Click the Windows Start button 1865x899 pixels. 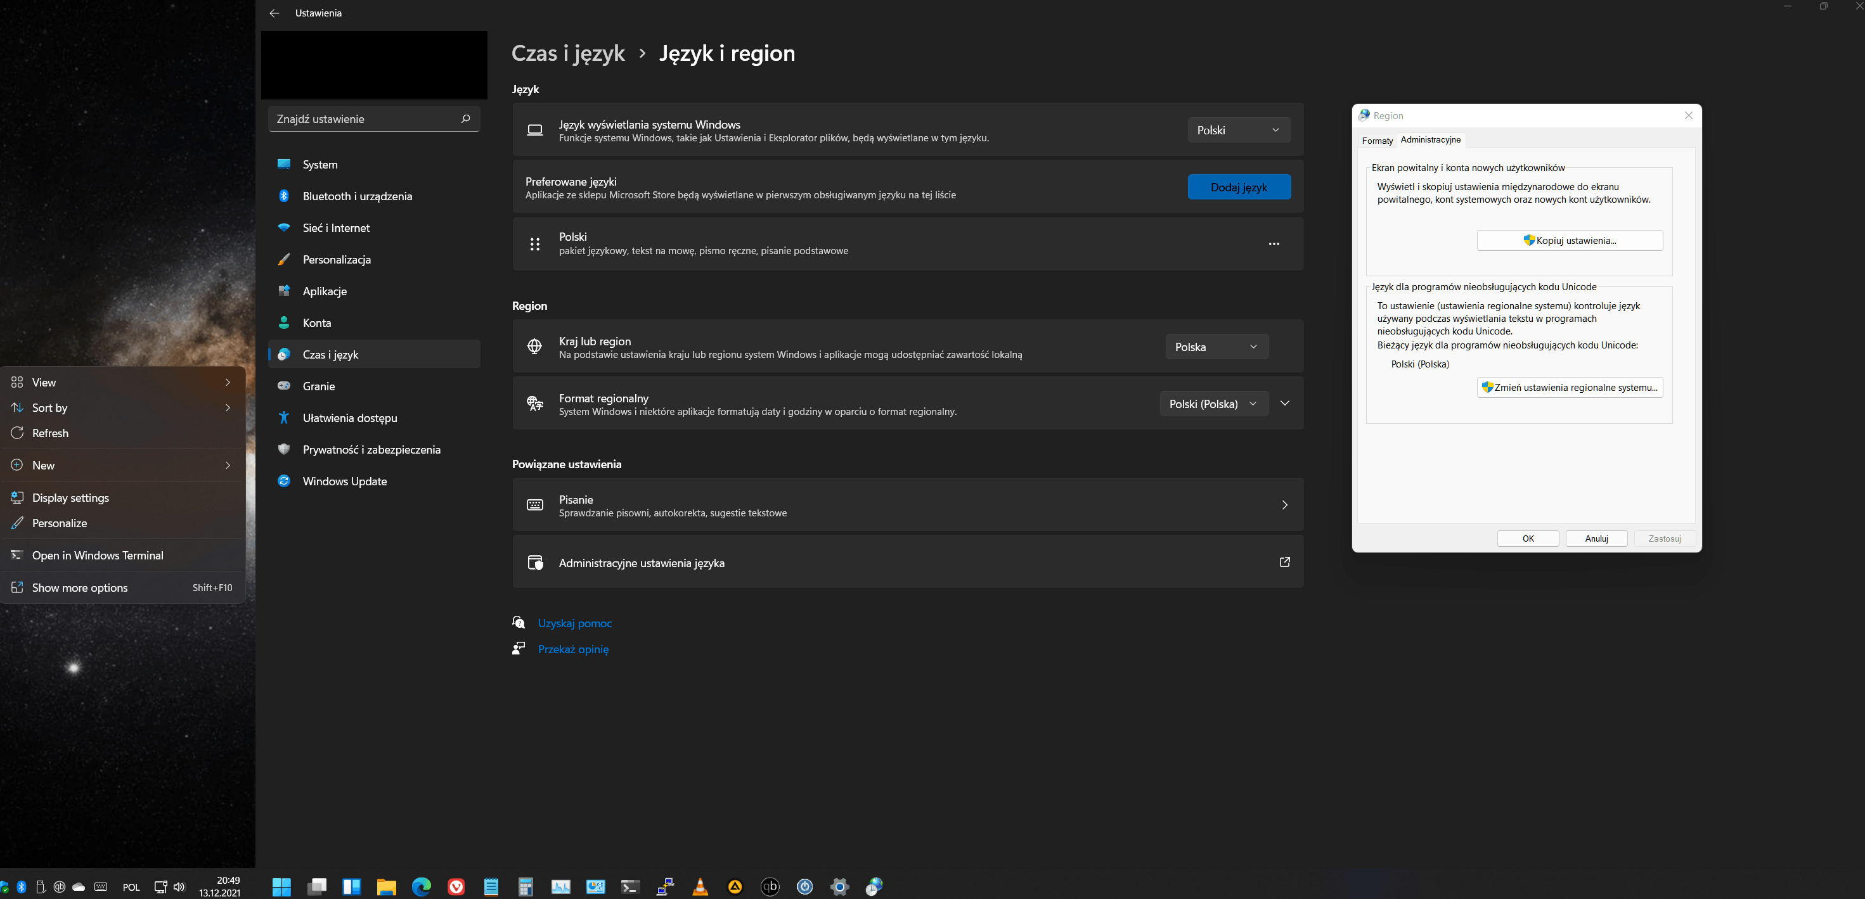(281, 886)
